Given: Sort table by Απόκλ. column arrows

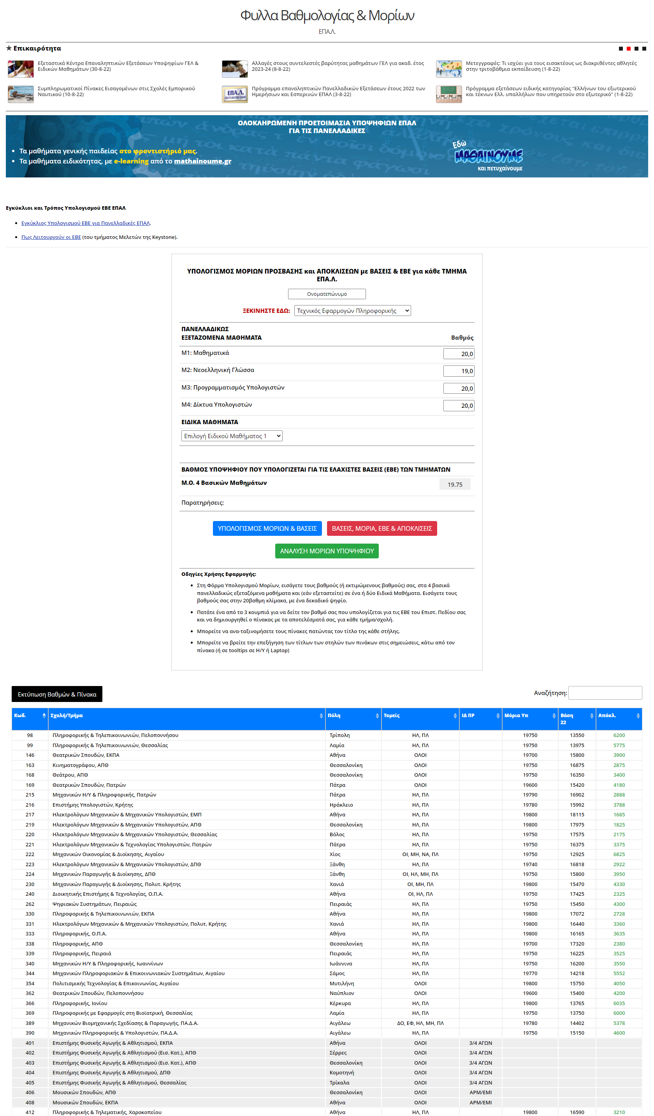Looking at the screenshot, I should pyautogui.click(x=638, y=715).
